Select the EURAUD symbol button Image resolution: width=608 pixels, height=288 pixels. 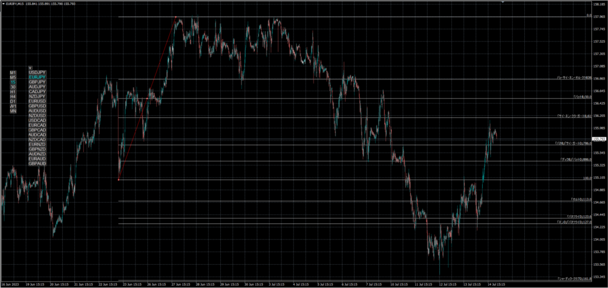pyautogui.click(x=37, y=159)
